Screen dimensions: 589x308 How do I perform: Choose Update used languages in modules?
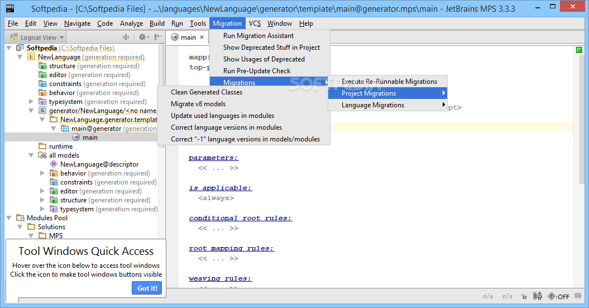(x=243, y=116)
